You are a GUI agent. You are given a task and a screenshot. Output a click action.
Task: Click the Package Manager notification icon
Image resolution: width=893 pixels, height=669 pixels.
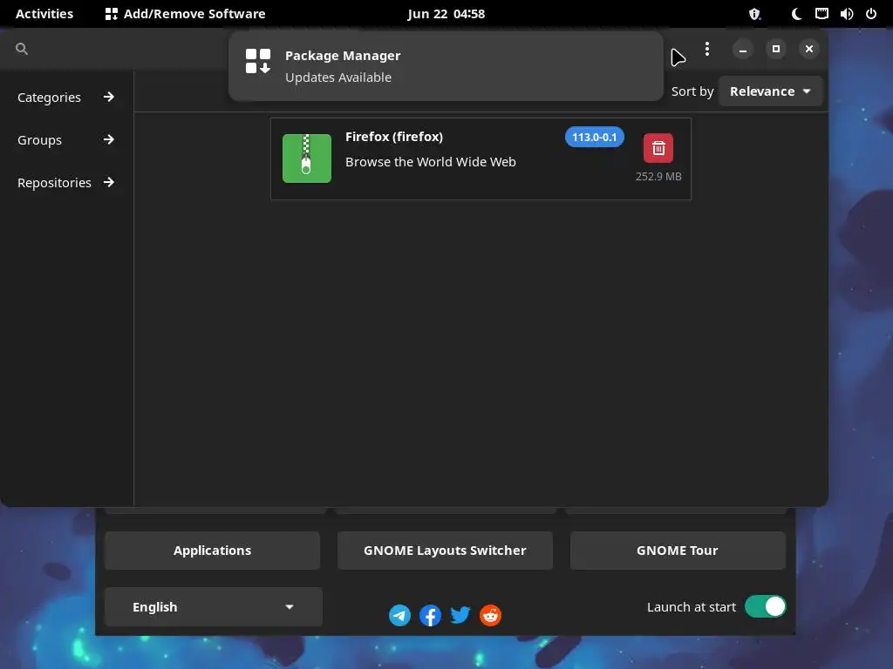coord(258,61)
